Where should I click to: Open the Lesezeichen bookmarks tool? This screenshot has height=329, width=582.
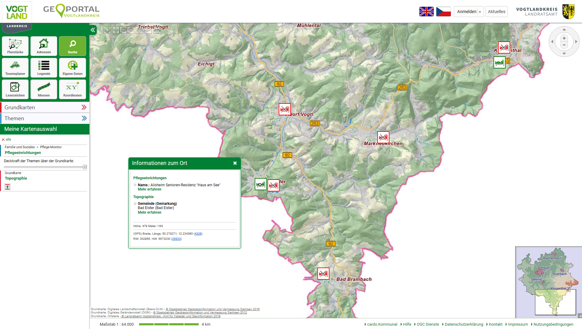pos(15,89)
